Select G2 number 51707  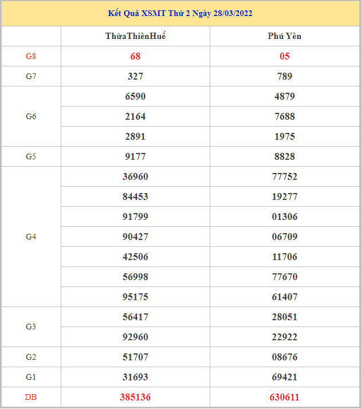click(x=135, y=357)
